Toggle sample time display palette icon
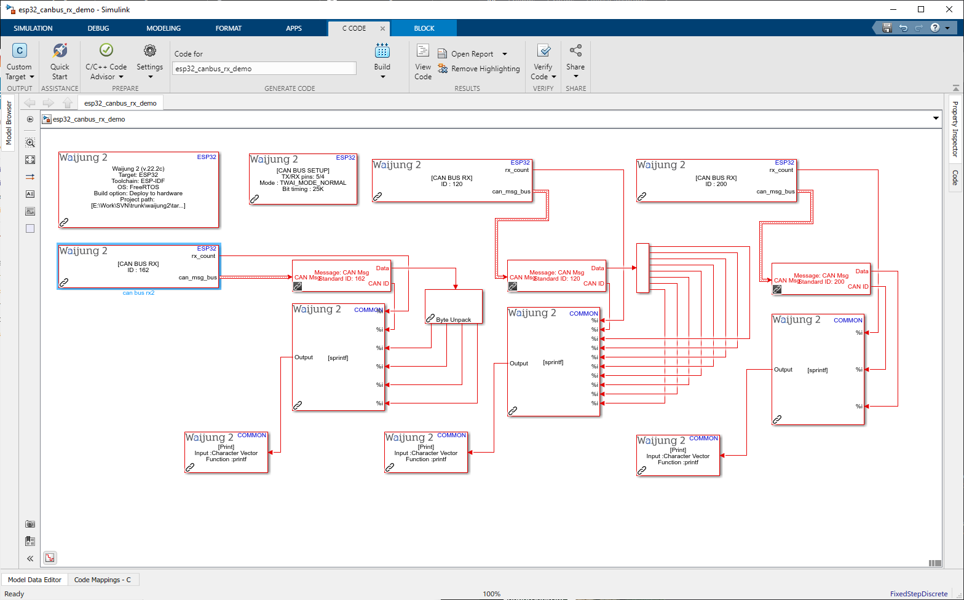Viewport: 964px width, 600px height. coord(30,177)
